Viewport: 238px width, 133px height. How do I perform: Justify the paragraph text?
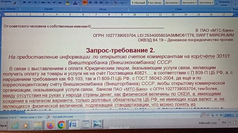click(101, 3)
